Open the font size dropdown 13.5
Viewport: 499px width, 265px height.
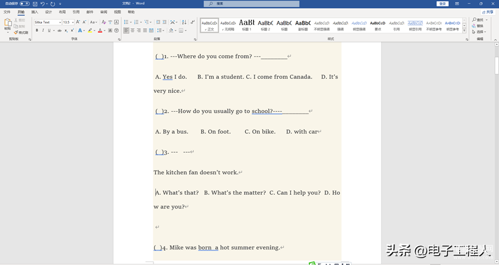click(x=73, y=22)
